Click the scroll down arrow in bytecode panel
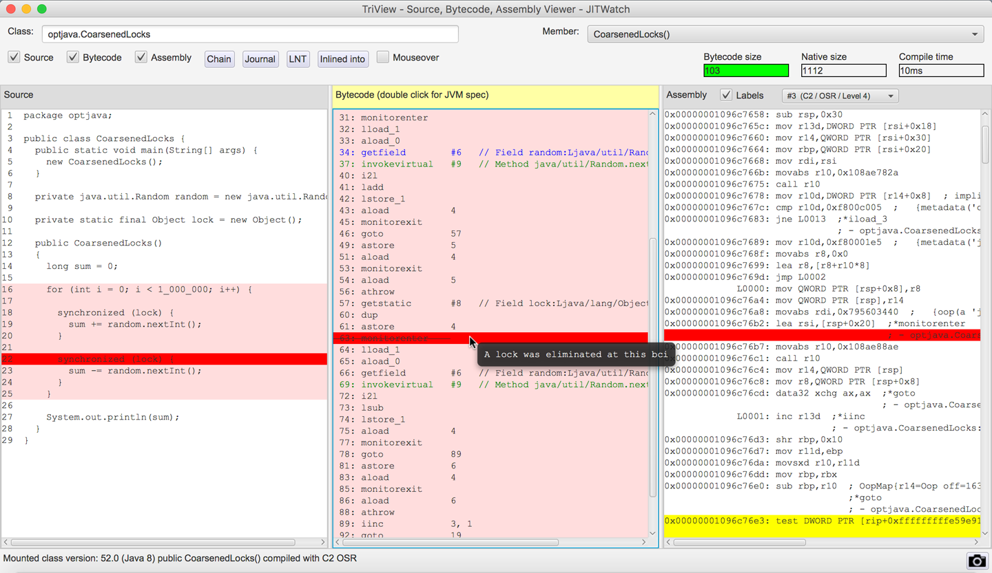The width and height of the screenshot is (992, 573). (x=652, y=533)
